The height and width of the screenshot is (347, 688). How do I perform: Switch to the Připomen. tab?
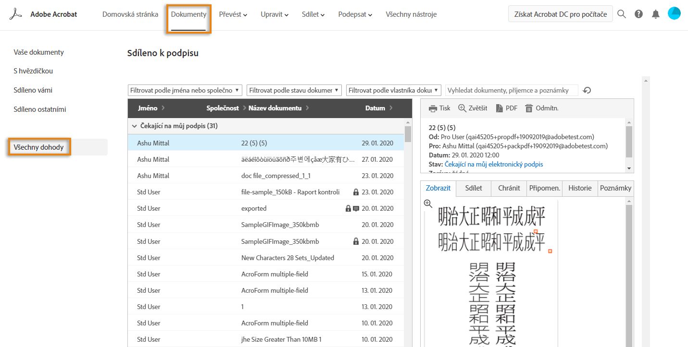pyautogui.click(x=545, y=188)
